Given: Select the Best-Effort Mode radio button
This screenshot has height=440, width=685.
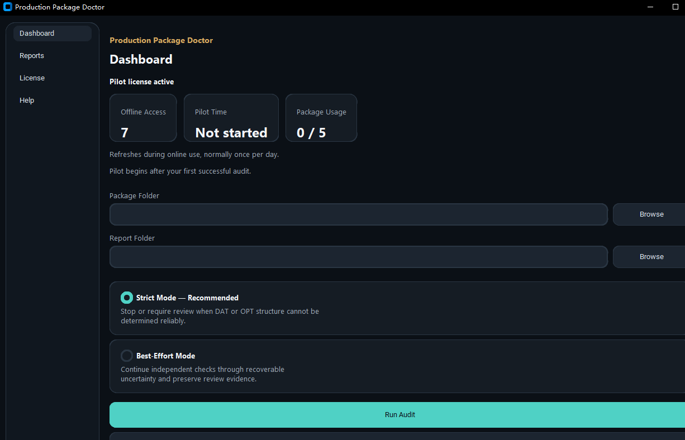Looking at the screenshot, I should coord(127,356).
